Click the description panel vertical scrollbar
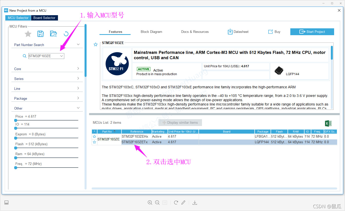The height and width of the screenshot is (211, 345). 332,53
